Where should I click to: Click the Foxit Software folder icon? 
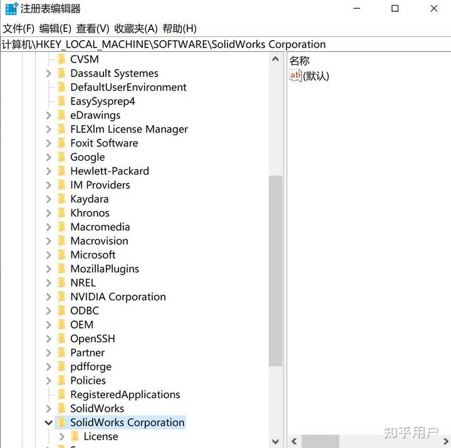[61, 143]
